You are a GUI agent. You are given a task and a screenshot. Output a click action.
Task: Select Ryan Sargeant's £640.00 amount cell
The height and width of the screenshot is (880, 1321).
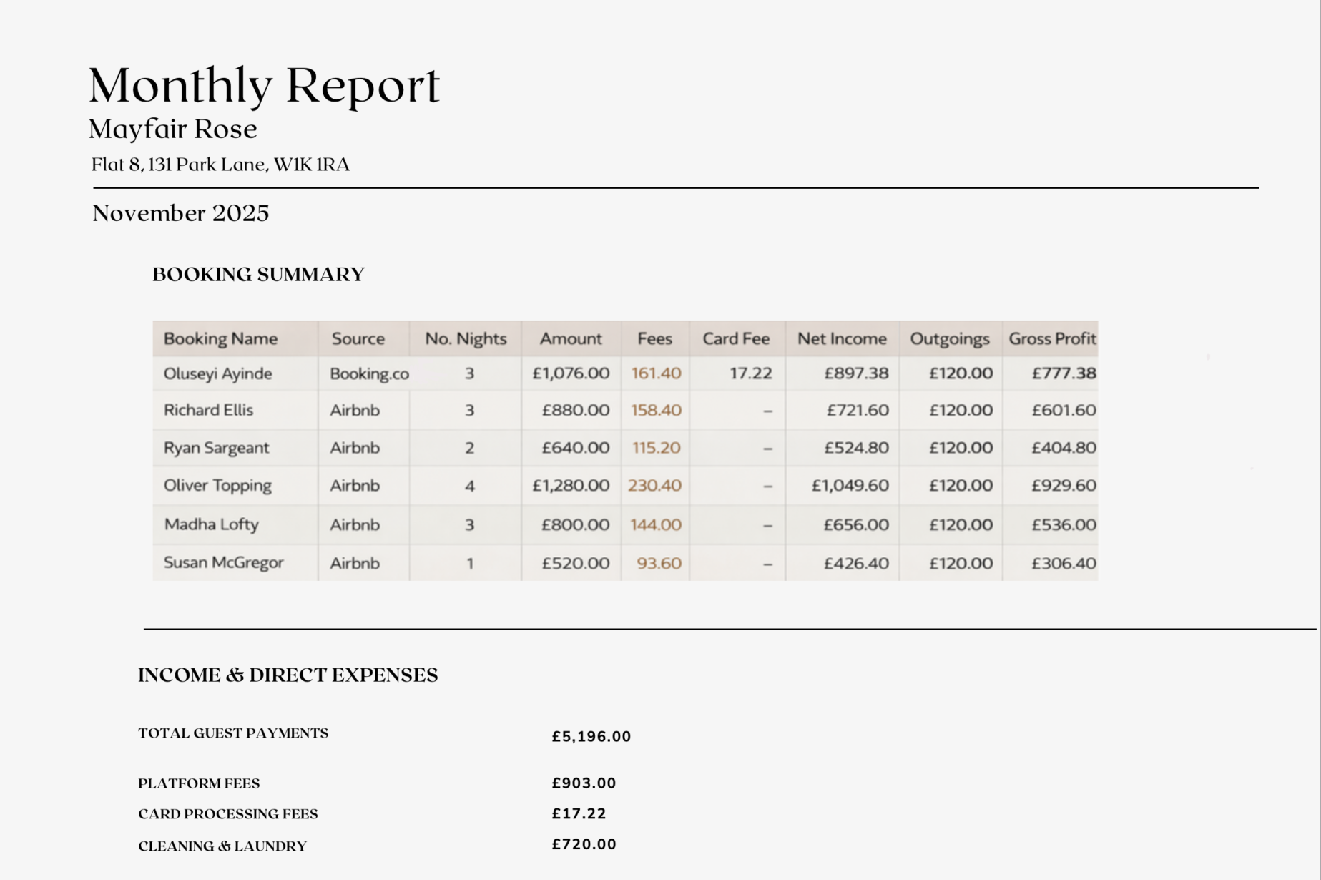(575, 448)
